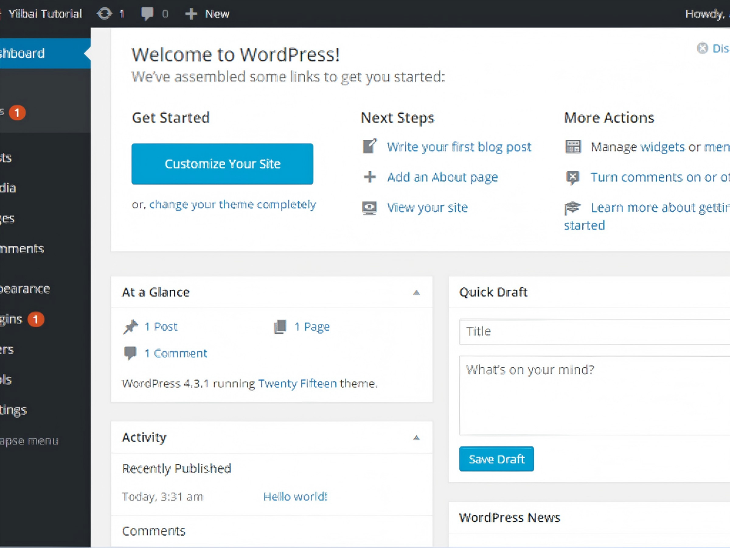
Task: Click the Customize Your Site button
Action: pos(223,164)
